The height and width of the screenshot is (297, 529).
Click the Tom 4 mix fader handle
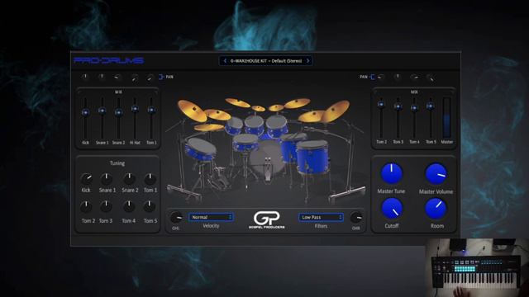(414, 108)
